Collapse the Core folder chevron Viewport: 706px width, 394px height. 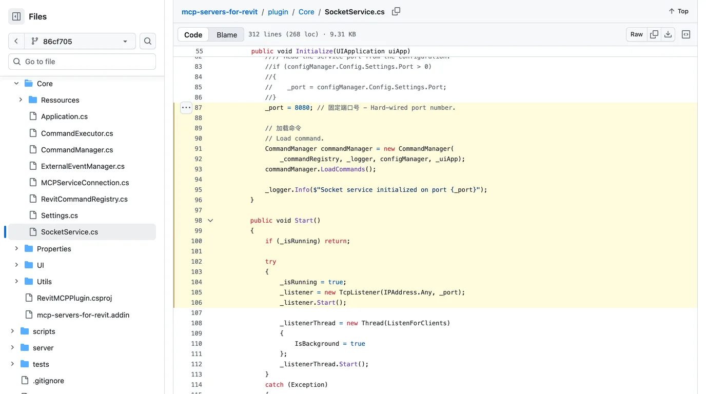[x=16, y=83]
